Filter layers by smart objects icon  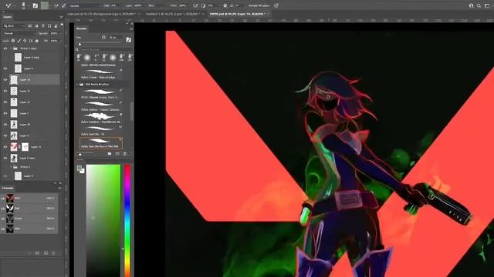pyautogui.click(x=56, y=26)
